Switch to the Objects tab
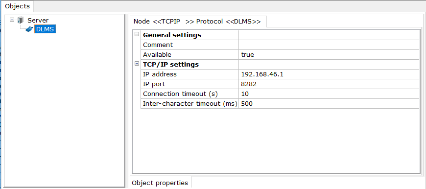 click(x=18, y=6)
